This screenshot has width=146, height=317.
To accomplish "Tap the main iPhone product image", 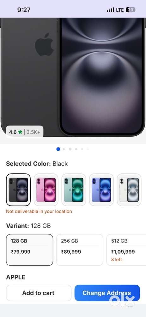I will tap(73, 77).
